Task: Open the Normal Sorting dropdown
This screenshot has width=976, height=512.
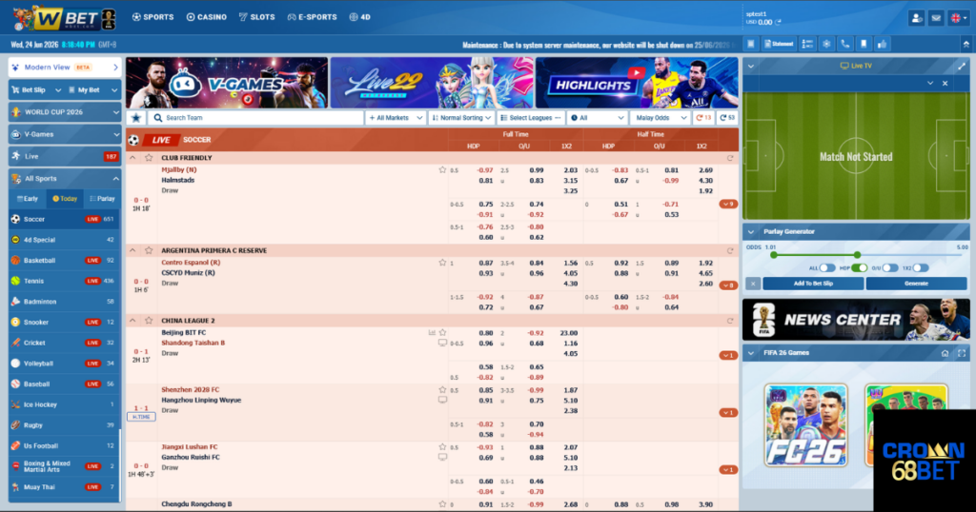Action: coord(462,117)
